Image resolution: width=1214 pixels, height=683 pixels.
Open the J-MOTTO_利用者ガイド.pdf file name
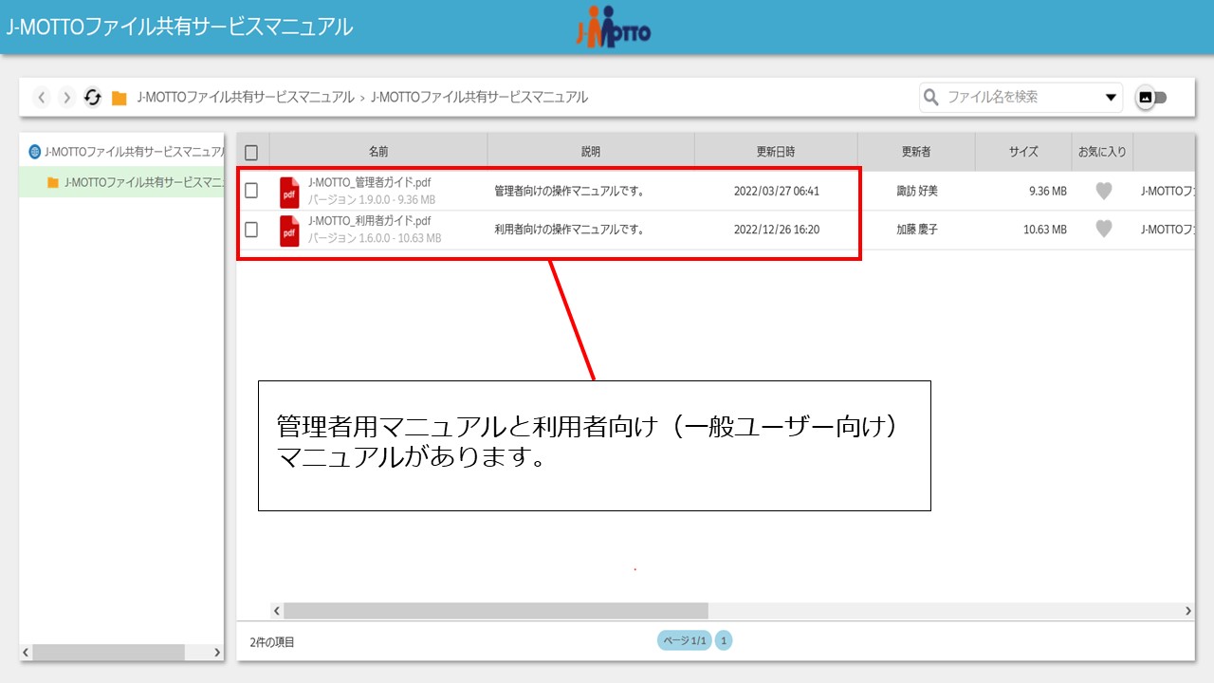(x=370, y=220)
